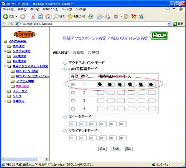This screenshot has width=186, height=168.
Task: Open the お気に入り(A) menu in menu bar
Action: (x=50, y=9)
